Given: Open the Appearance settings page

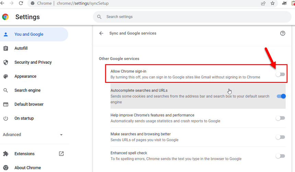Looking at the screenshot, I should click(25, 76).
